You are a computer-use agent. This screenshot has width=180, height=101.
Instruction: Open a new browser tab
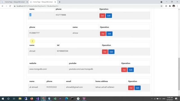60,2
